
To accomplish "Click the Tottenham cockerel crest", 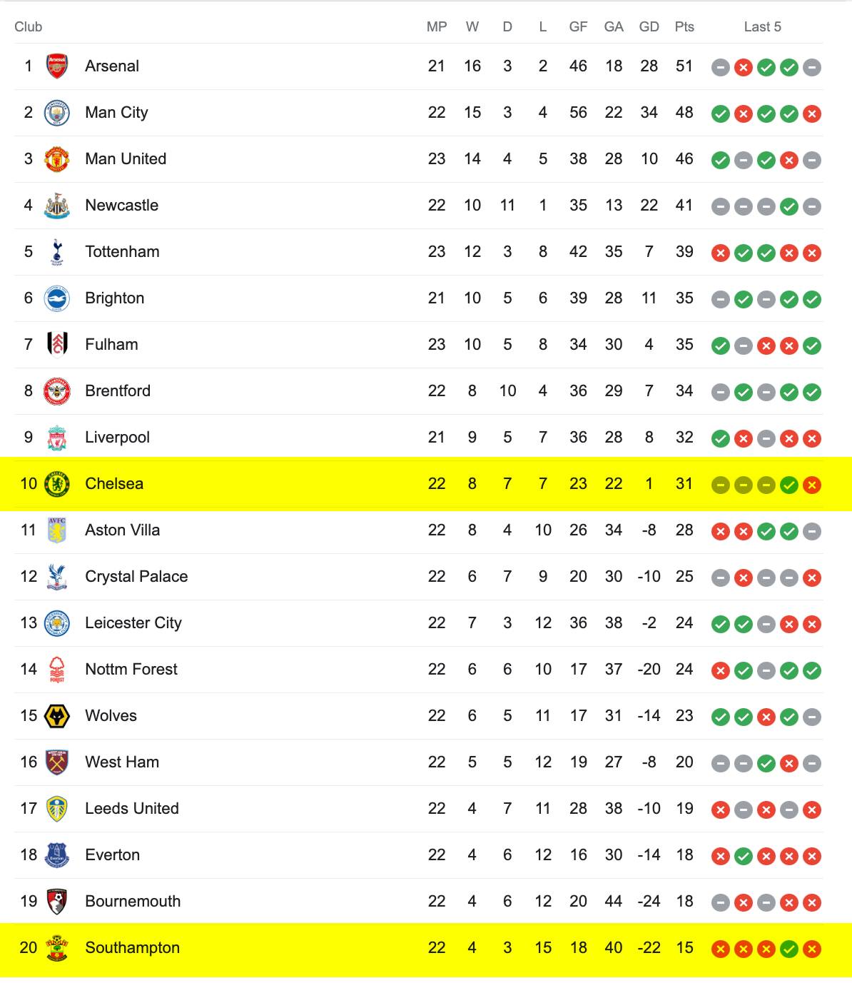I will point(57,252).
